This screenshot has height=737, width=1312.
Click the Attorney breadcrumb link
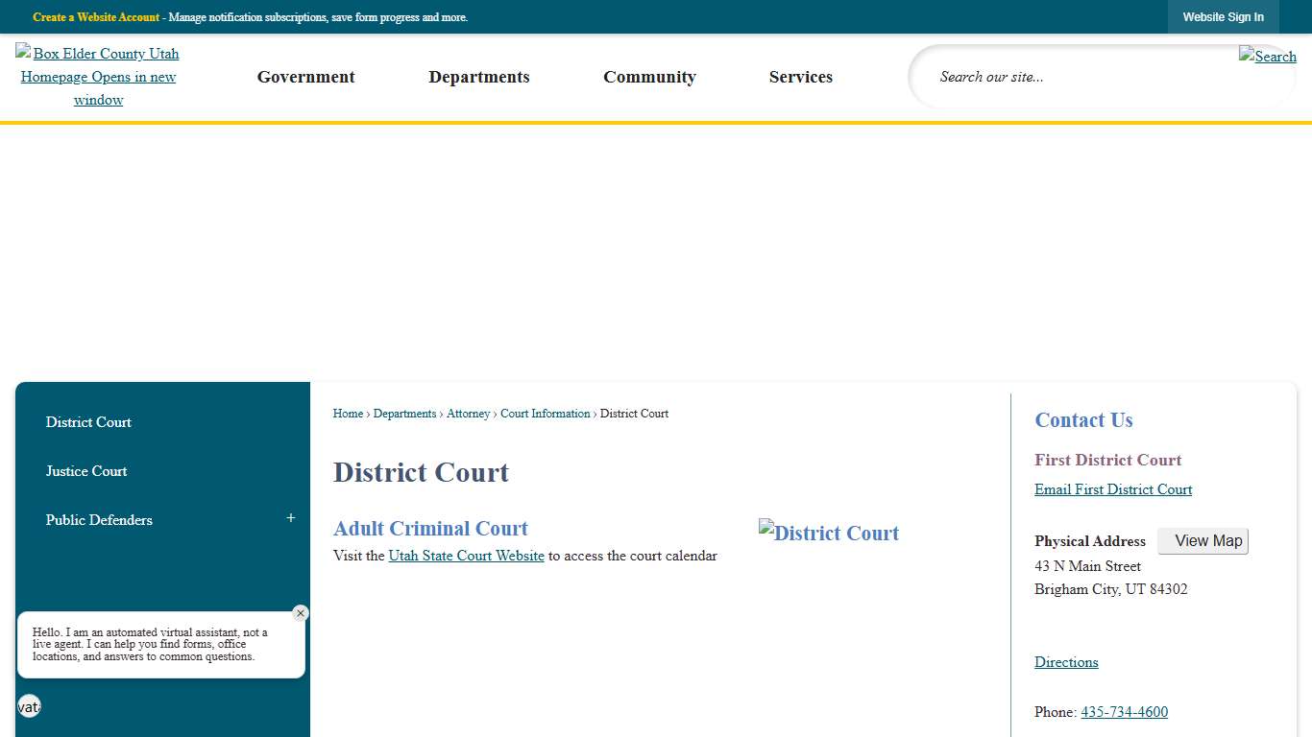click(x=468, y=414)
